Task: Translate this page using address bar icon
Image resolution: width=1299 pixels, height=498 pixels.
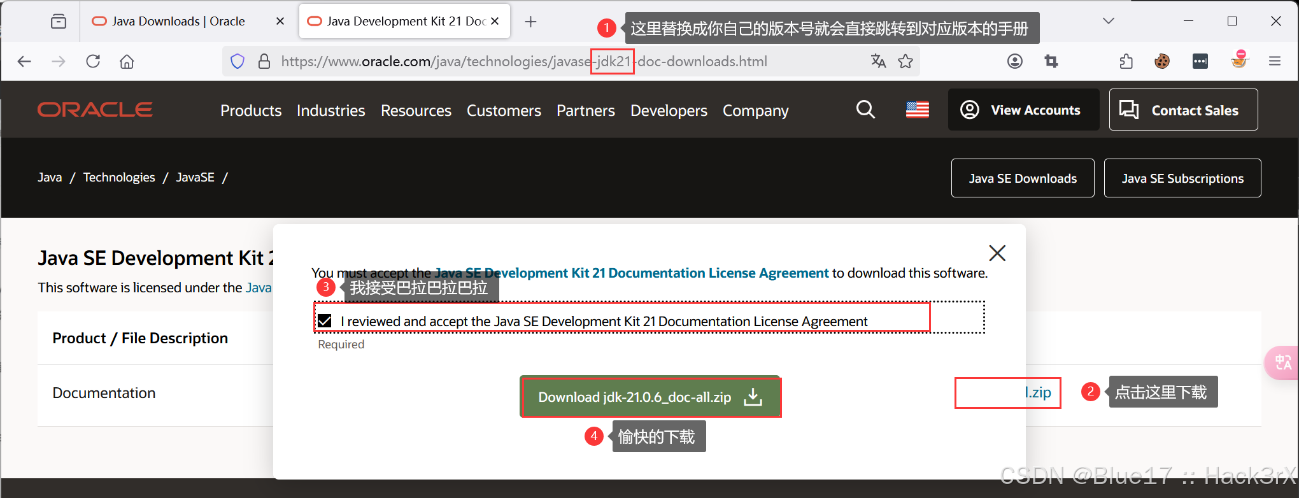Action: (x=879, y=61)
